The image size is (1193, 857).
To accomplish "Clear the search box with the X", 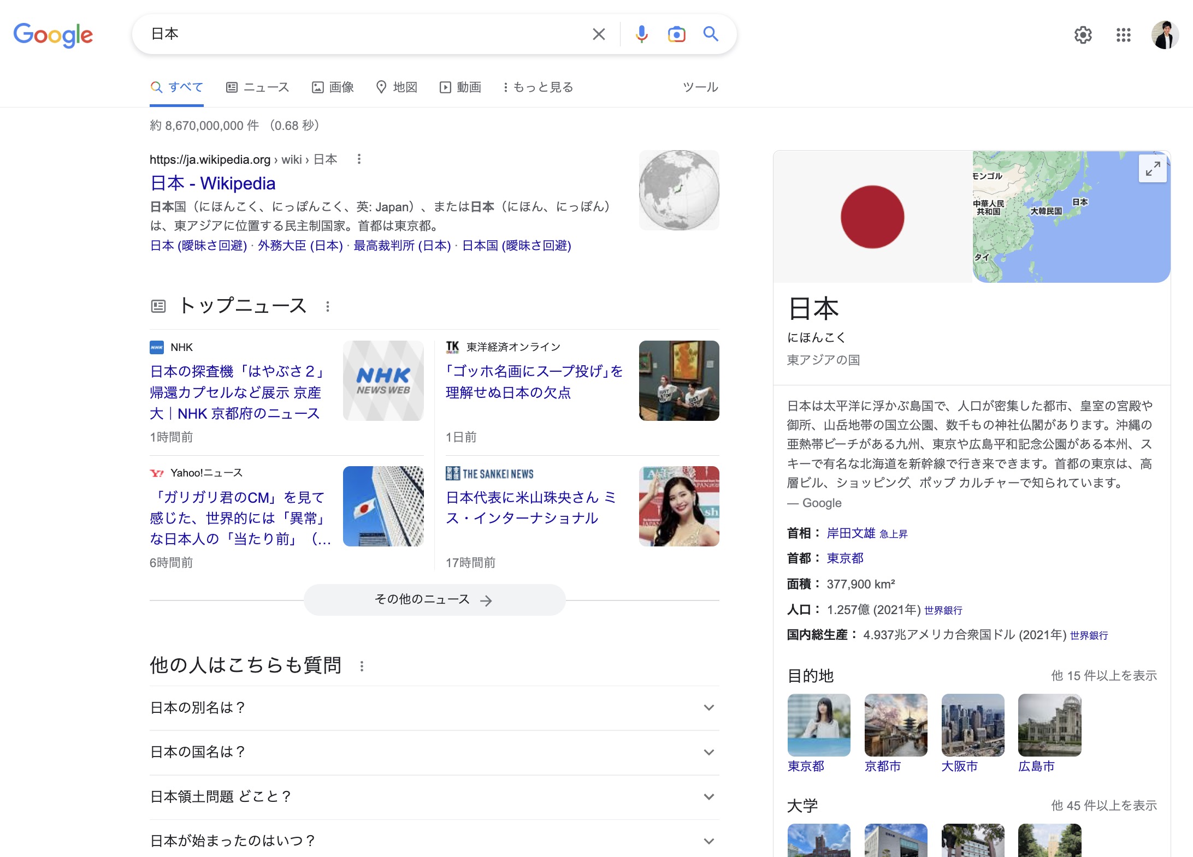I will (599, 34).
